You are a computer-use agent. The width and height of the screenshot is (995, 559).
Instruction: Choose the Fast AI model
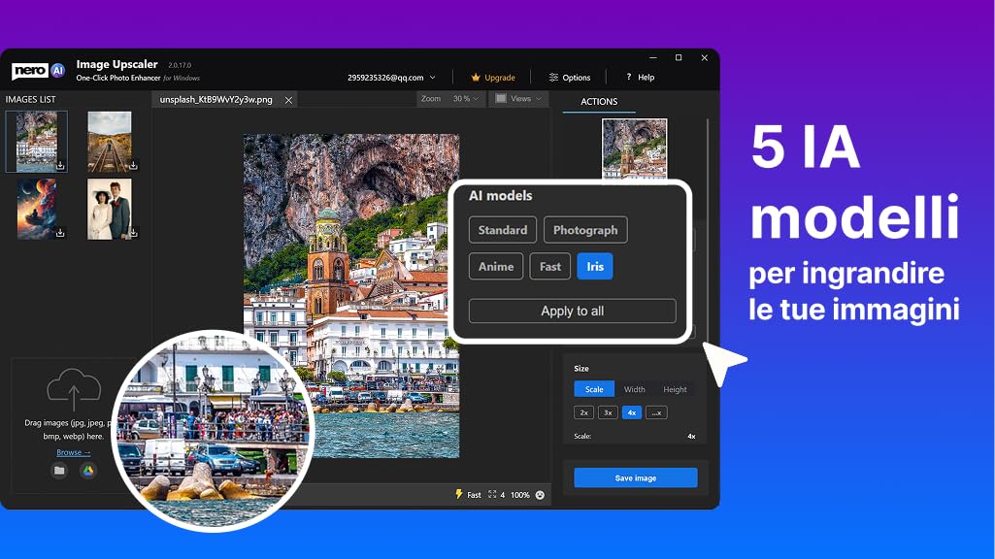pyautogui.click(x=550, y=267)
